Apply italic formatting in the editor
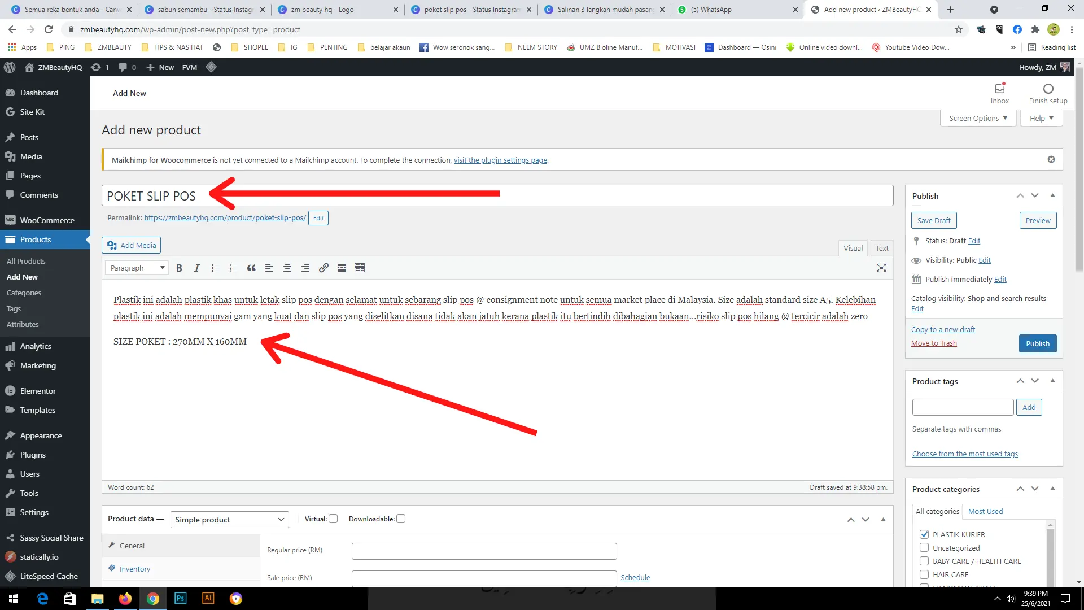 pyautogui.click(x=197, y=268)
